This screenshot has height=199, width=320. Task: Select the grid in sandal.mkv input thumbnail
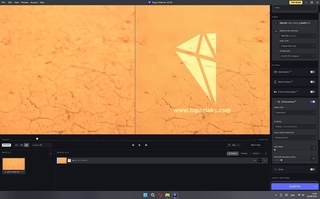pos(14,164)
